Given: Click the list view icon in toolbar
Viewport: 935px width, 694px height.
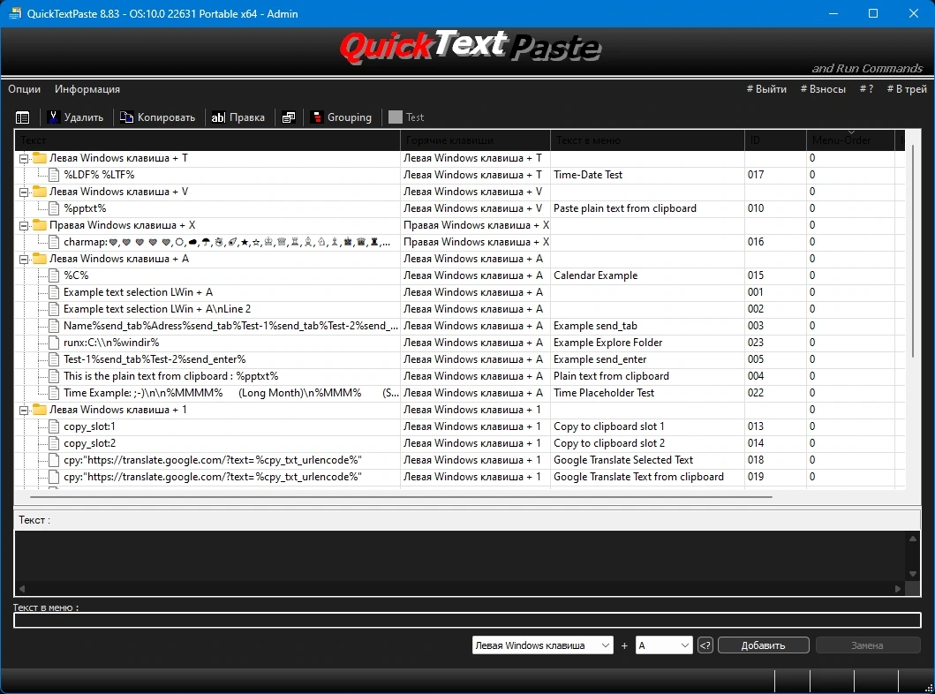Looking at the screenshot, I should click(23, 117).
